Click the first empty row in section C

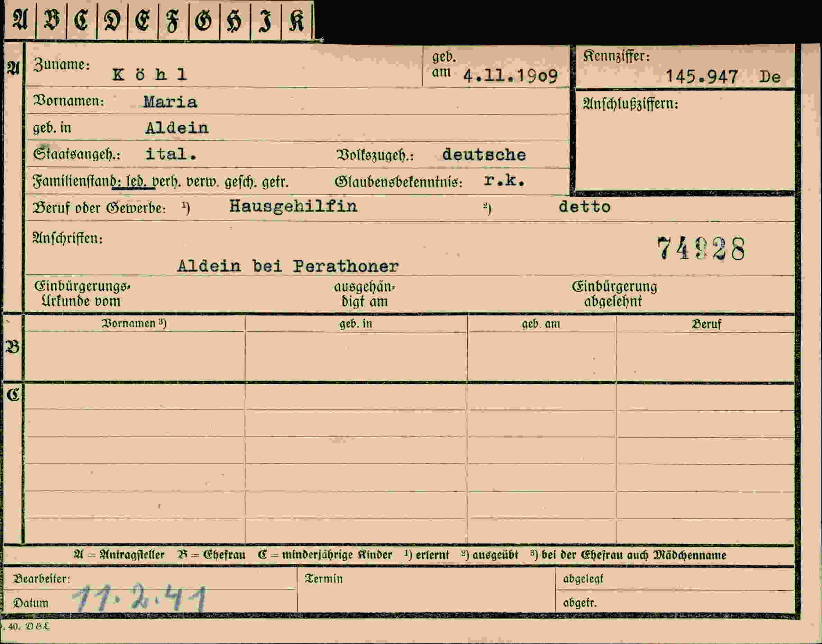point(410,397)
